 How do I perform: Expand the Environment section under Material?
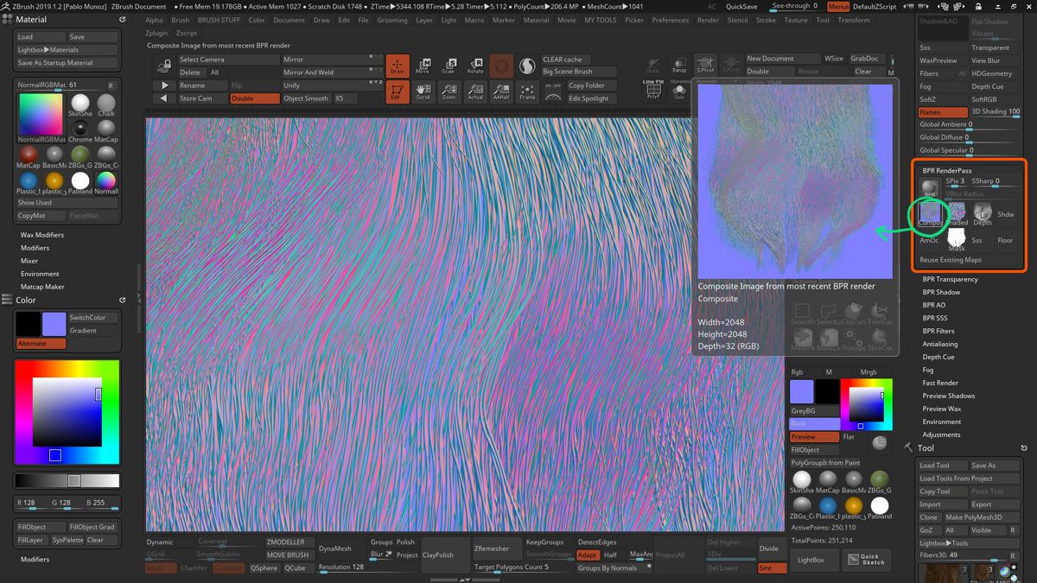pyautogui.click(x=40, y=274)
